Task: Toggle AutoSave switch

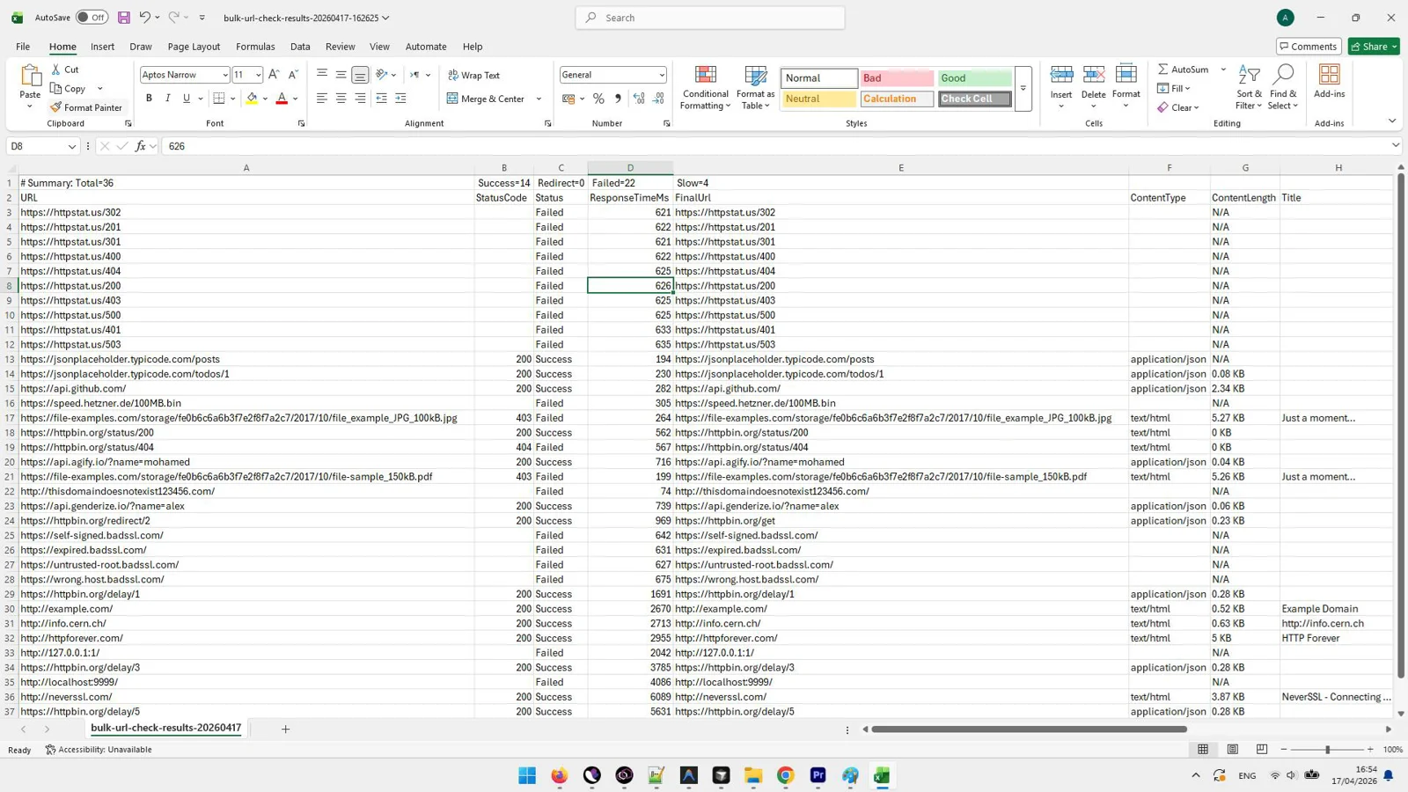Action: click(x=92, y=18)
